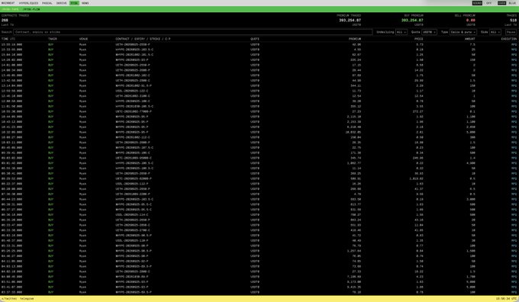Click the red SELL PREMIUM value 0.00
Viewport: 519px width, 302px height.
click(471, 20)
